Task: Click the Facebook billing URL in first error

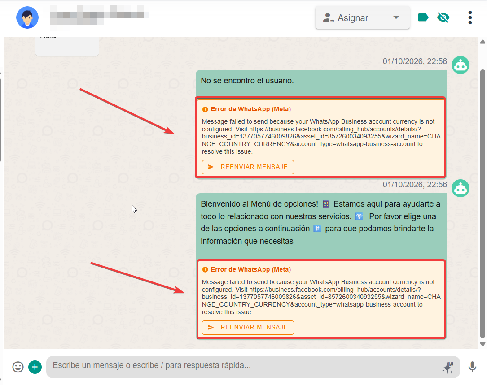Action: [x=321, y=137]
